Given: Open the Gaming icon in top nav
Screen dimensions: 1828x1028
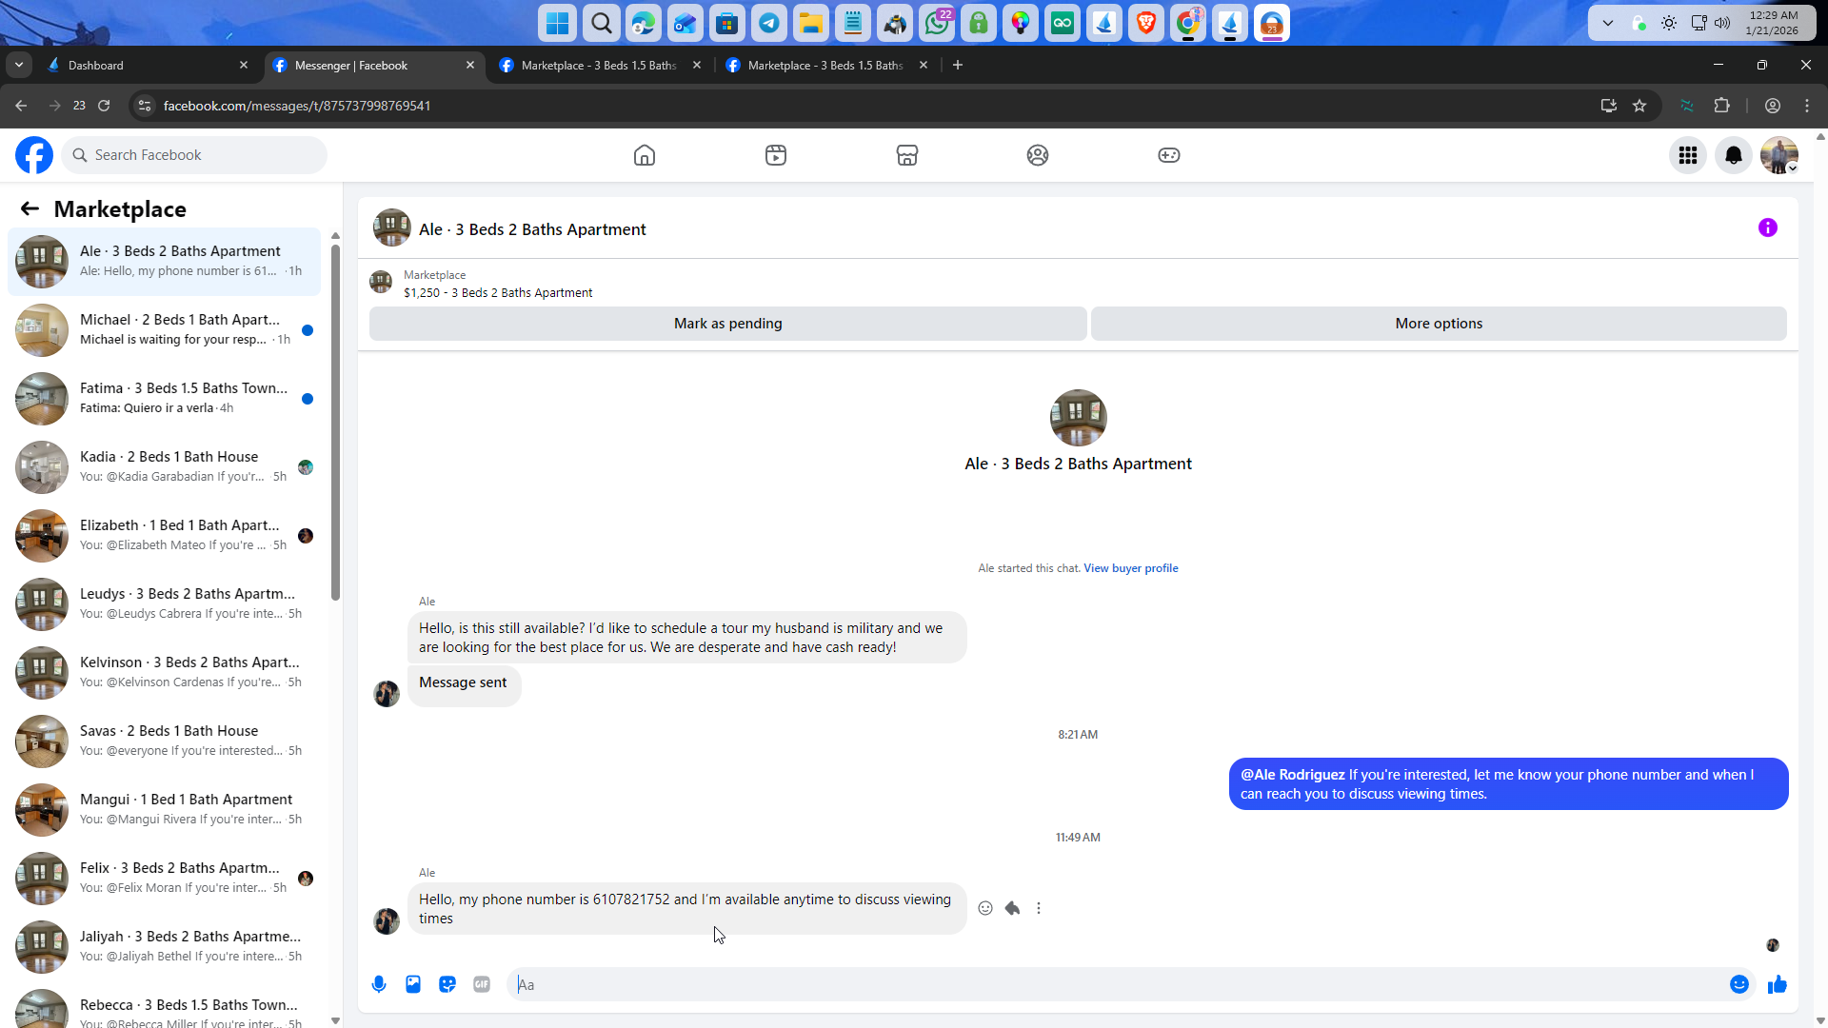Looking at the screenshot, I should (x=1169, y=155).
